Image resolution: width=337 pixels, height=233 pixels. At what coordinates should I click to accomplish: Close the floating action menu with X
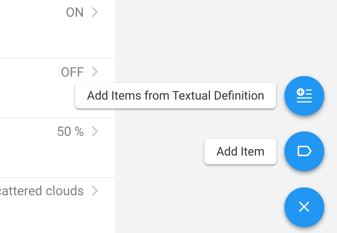(x=304, y=207)
